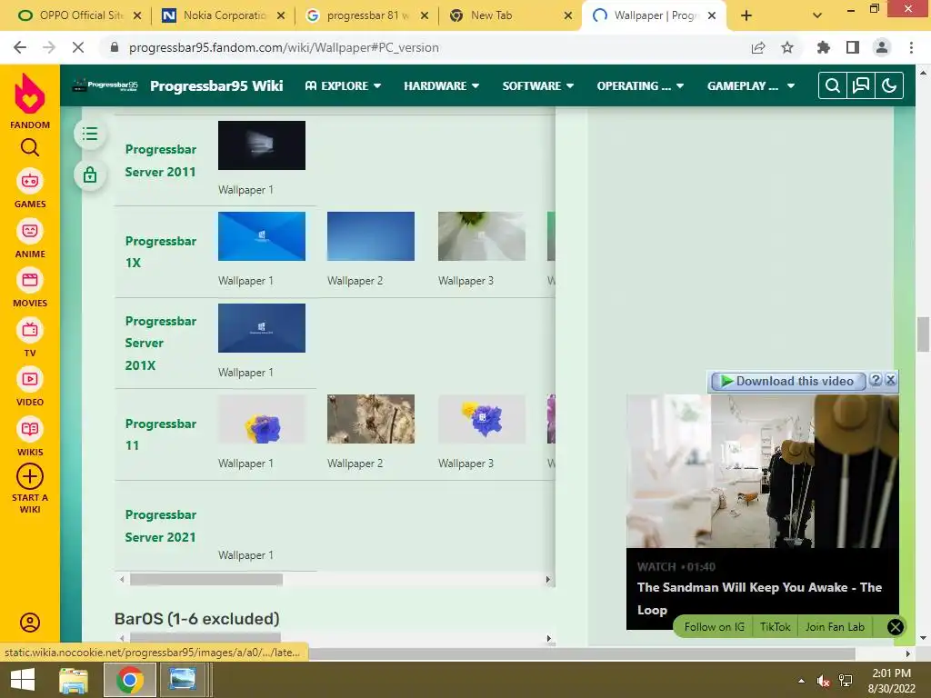The width and height of the screenshot is (931, 698).
Task: Switch to the Nokia Corporation tab
Action: coord(223,15)
